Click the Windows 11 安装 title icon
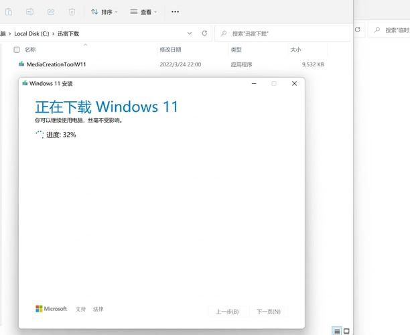The height and width of the screenshot is (335, 410). coord(25,83)
